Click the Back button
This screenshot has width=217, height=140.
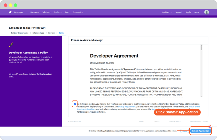pos(184,131)
